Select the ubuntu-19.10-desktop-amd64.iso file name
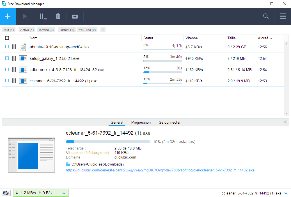The height and width of the screenshot is (197, 291). 59,47
